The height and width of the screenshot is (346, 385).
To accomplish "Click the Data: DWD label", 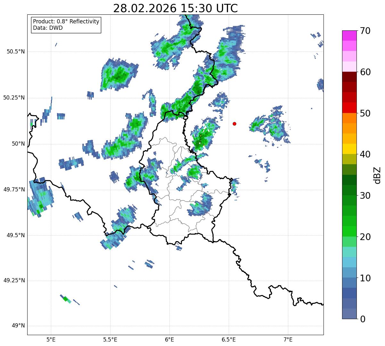I will click(48, 28).
